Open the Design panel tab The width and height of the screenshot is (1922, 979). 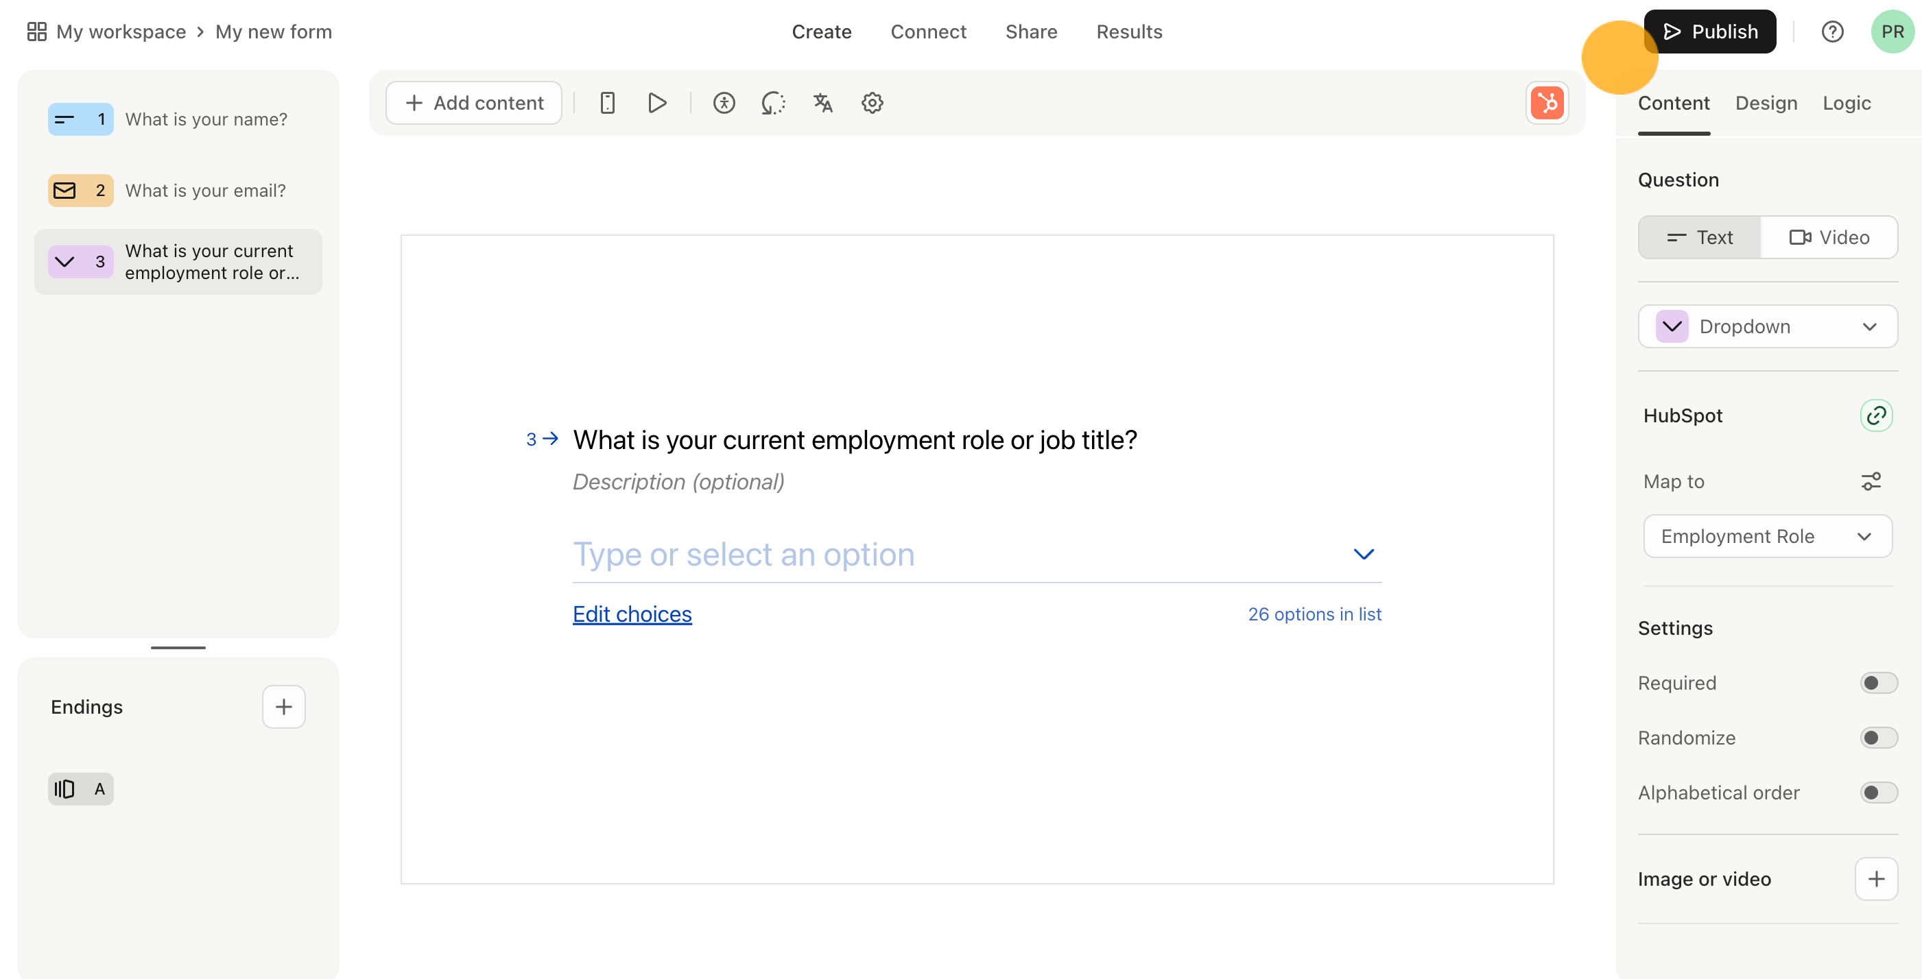pos(1766,104)
